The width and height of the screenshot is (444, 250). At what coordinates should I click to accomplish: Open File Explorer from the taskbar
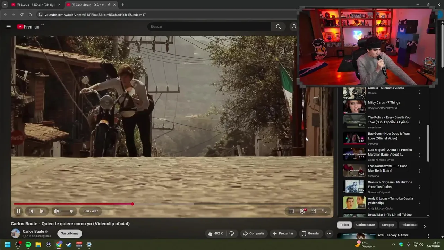pos(38,244)
